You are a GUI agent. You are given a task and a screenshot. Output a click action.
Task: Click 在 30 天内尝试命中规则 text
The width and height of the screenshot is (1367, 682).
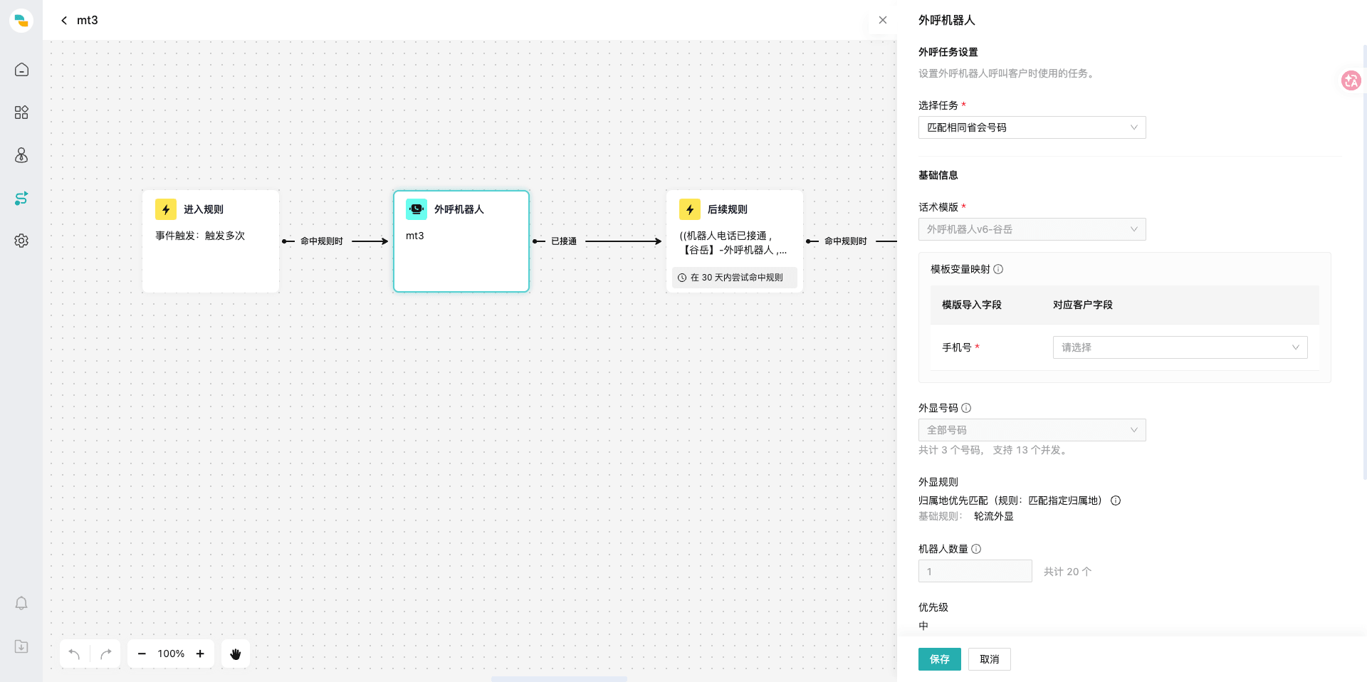click(737, 278)
